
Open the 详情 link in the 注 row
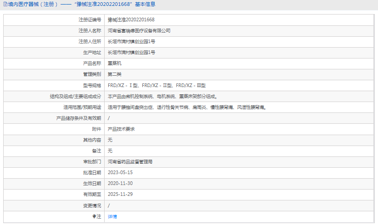point(112,217)
